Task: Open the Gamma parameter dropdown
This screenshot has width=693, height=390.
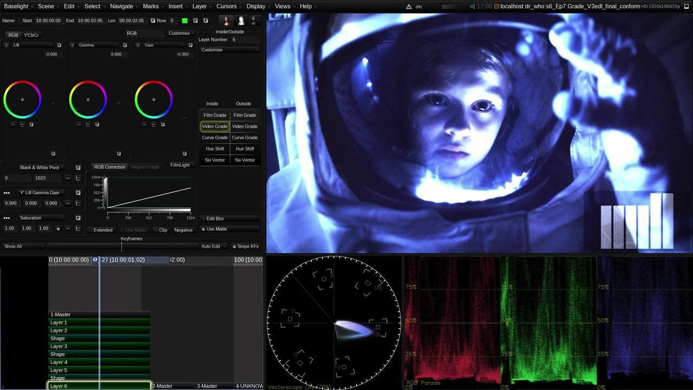Action: pos(98,45)
